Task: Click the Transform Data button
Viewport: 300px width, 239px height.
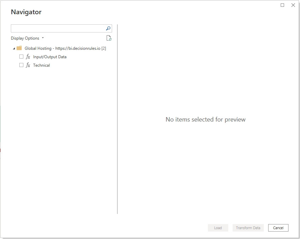Action: tap(248, 228)
